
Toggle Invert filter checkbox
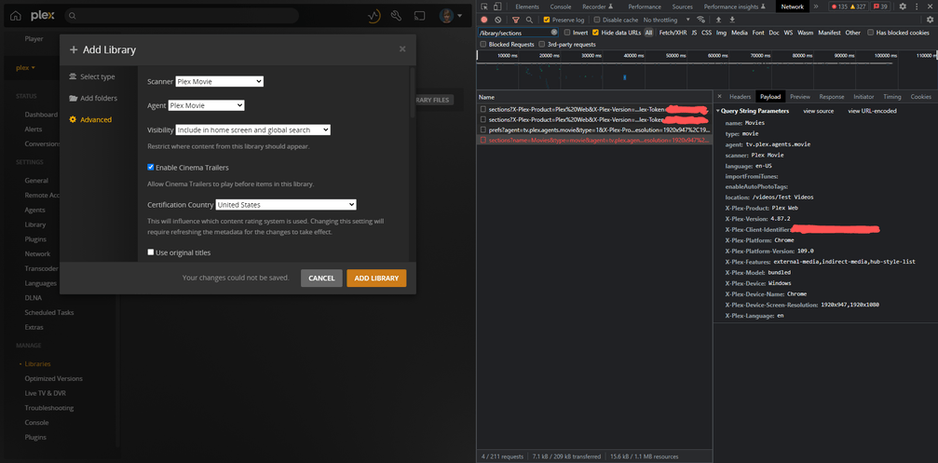[567, 33]
